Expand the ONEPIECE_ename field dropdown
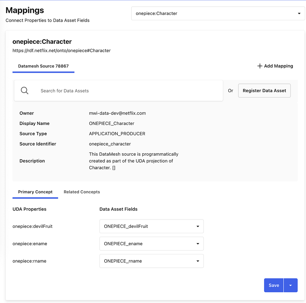This screenshot has width=306, height=303. coord(152,244)
